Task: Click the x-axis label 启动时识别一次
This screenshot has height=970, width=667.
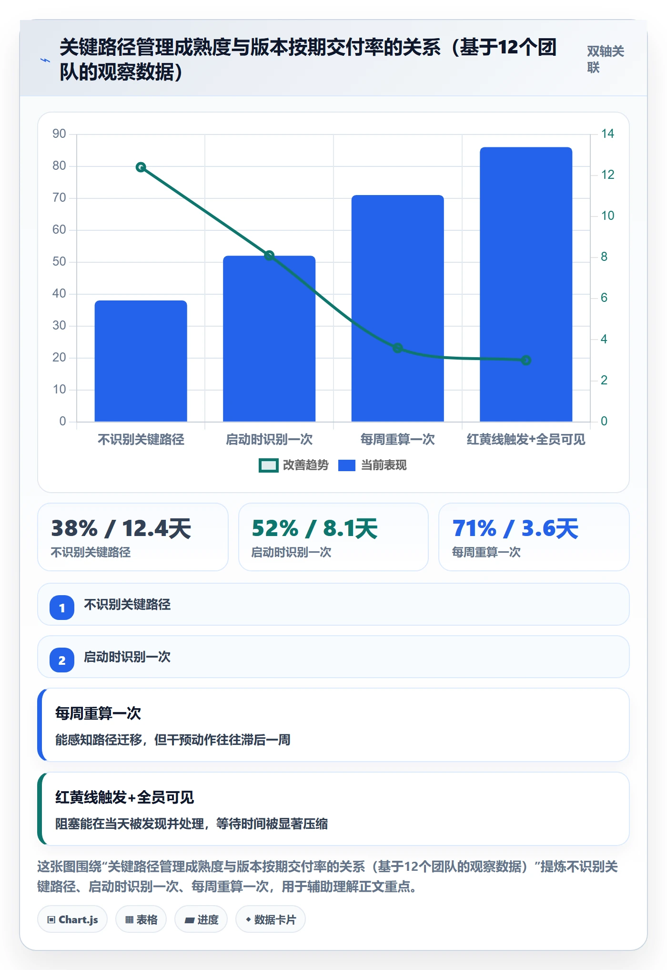Action: coord(269,439)
